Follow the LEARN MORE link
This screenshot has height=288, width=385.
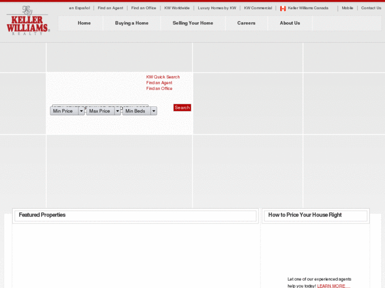click(x=331, y=286)
